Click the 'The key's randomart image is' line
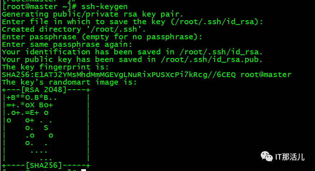This screenshot has height=171, width=315. (x=69, y=82)
